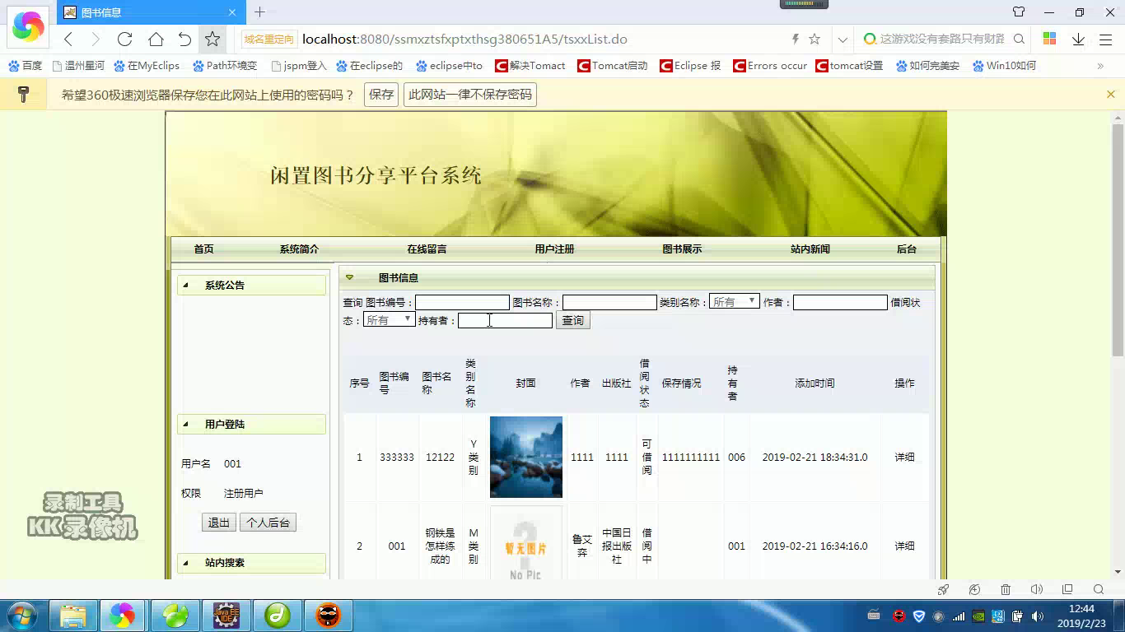Click the NVIDIA tray icon

pyautogui.click(x=978, y=616)
